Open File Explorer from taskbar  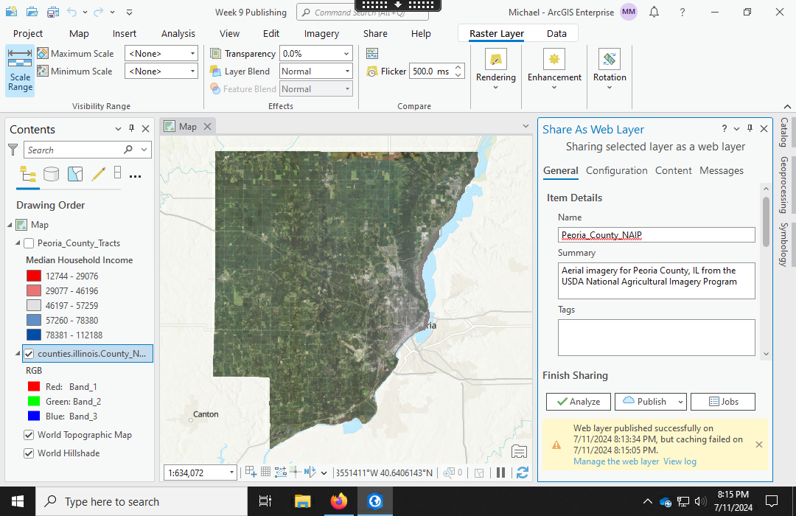[303, 501]
